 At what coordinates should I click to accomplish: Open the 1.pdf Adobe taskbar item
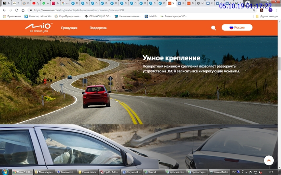click(108, 172)
